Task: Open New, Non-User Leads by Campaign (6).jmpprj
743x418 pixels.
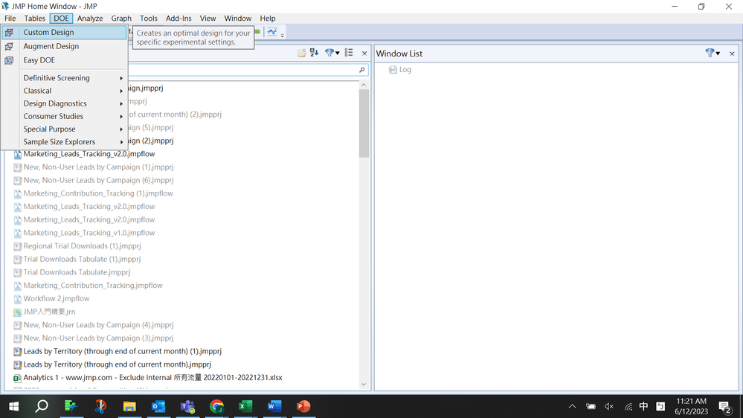Action: (x=99, y=181)
